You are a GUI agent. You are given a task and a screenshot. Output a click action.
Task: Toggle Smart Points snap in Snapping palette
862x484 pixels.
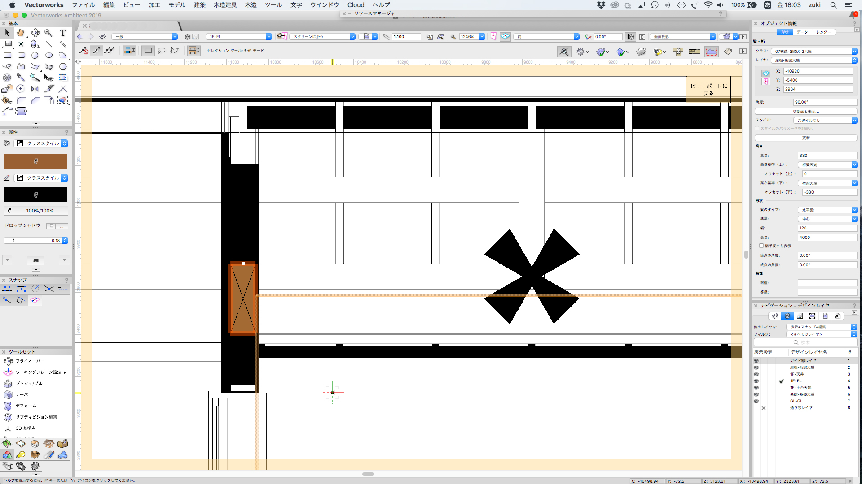[63, 289]
